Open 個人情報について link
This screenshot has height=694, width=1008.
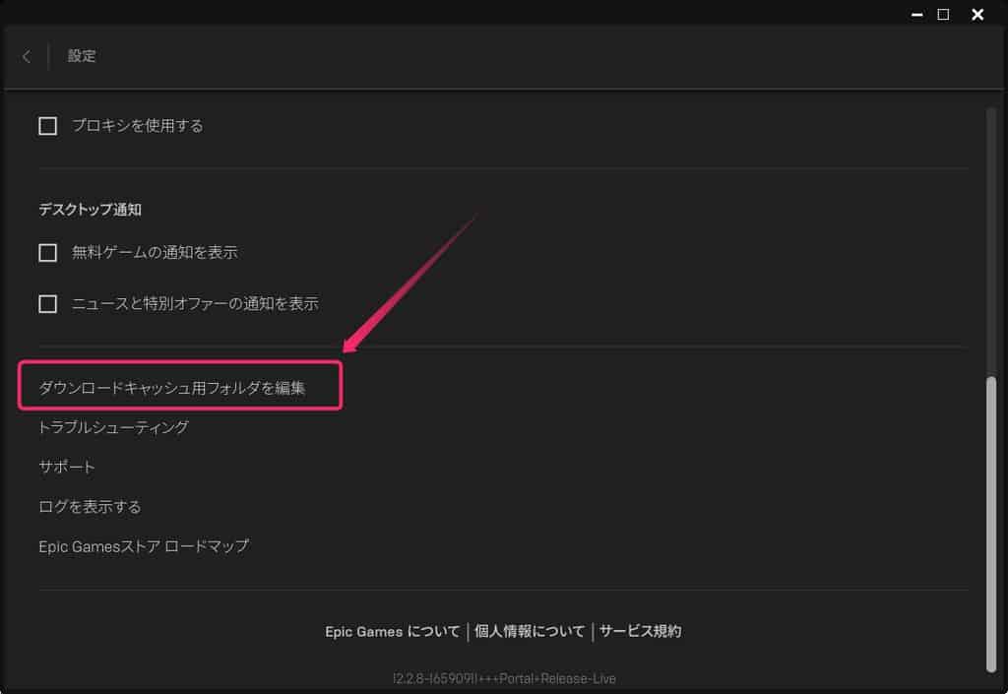[x=530, y=632]
